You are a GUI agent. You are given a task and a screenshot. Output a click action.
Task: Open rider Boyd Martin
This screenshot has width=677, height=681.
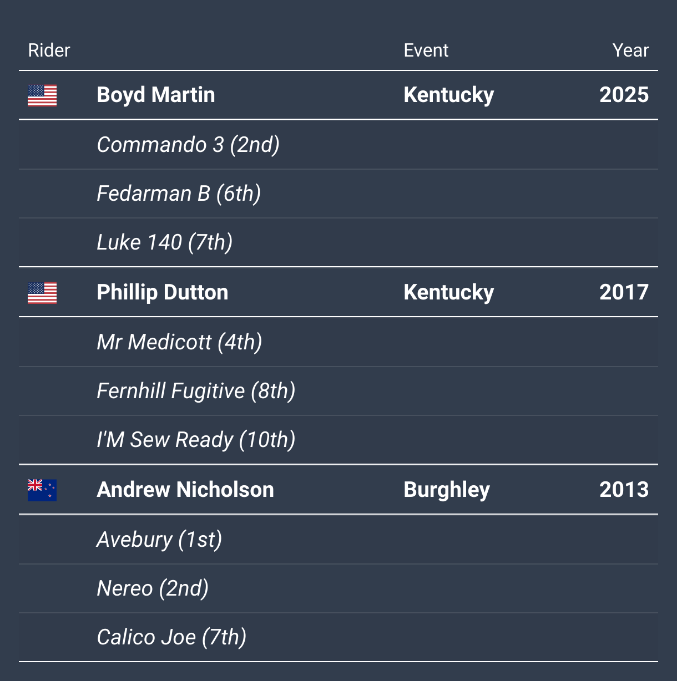coord(156,95)
